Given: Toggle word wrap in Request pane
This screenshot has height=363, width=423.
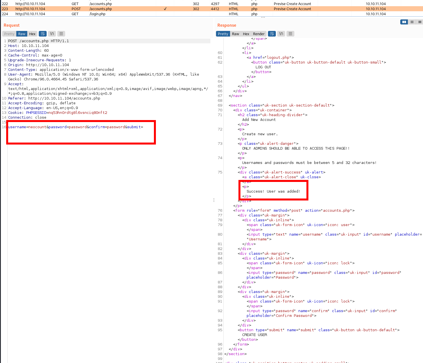Looking at the screenshot, I should [x=43, y=34].
